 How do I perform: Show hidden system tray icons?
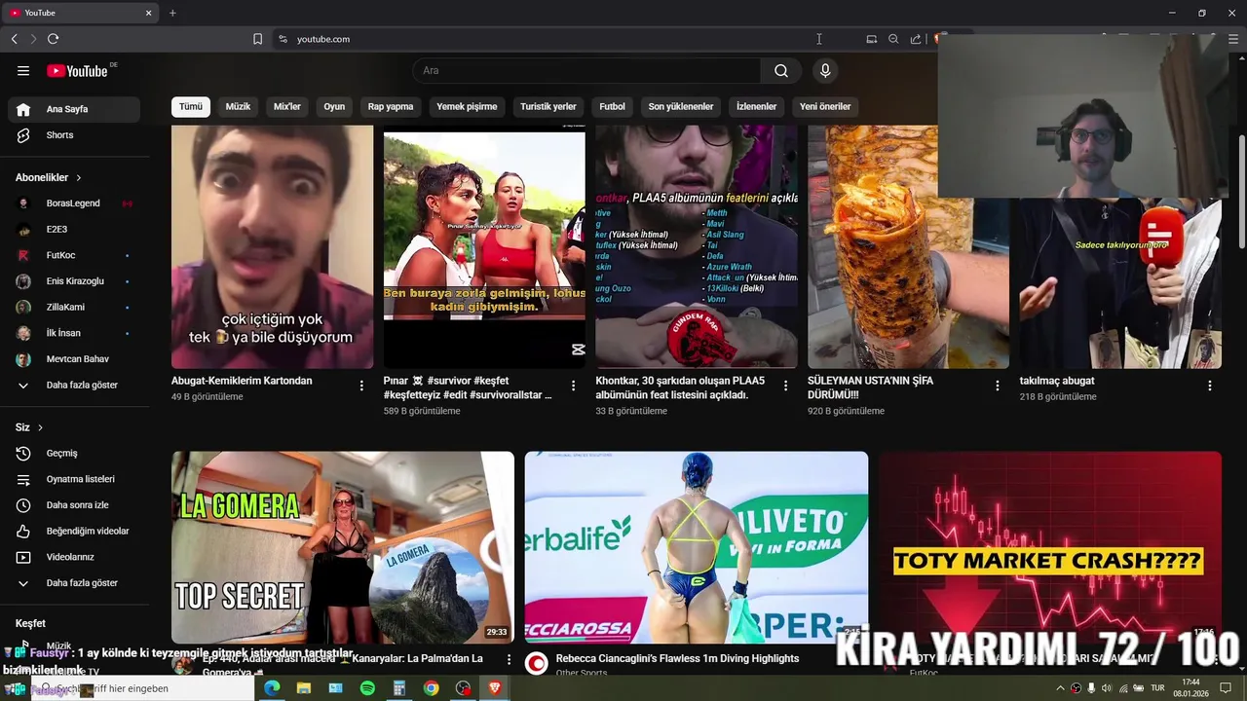pyautogui.click(x=1061, y=688)
